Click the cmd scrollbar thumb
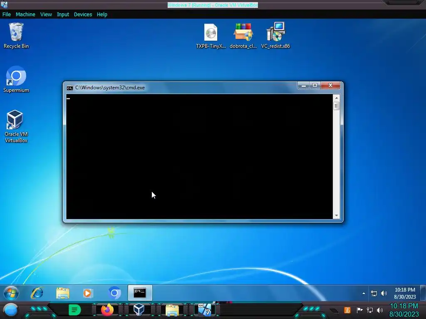 coord(336,106)
